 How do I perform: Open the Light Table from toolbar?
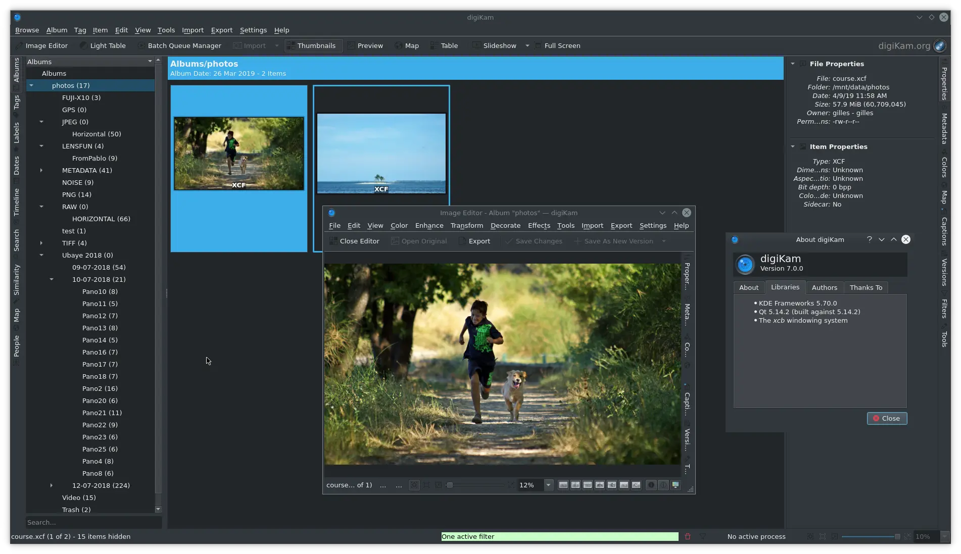(103, 45)
